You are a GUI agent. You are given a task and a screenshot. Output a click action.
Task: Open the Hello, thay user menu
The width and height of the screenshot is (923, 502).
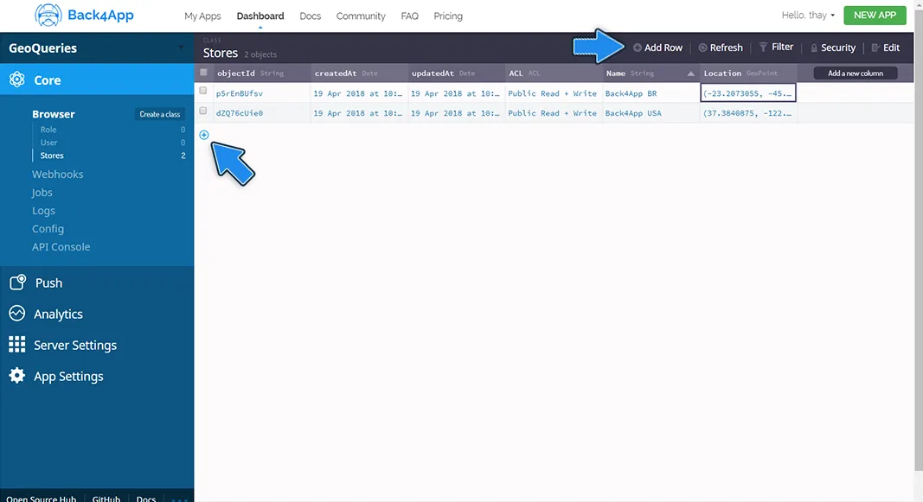point(808,16)
